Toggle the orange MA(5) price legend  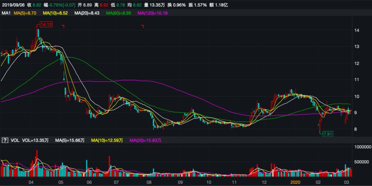(x=25, y=13)
